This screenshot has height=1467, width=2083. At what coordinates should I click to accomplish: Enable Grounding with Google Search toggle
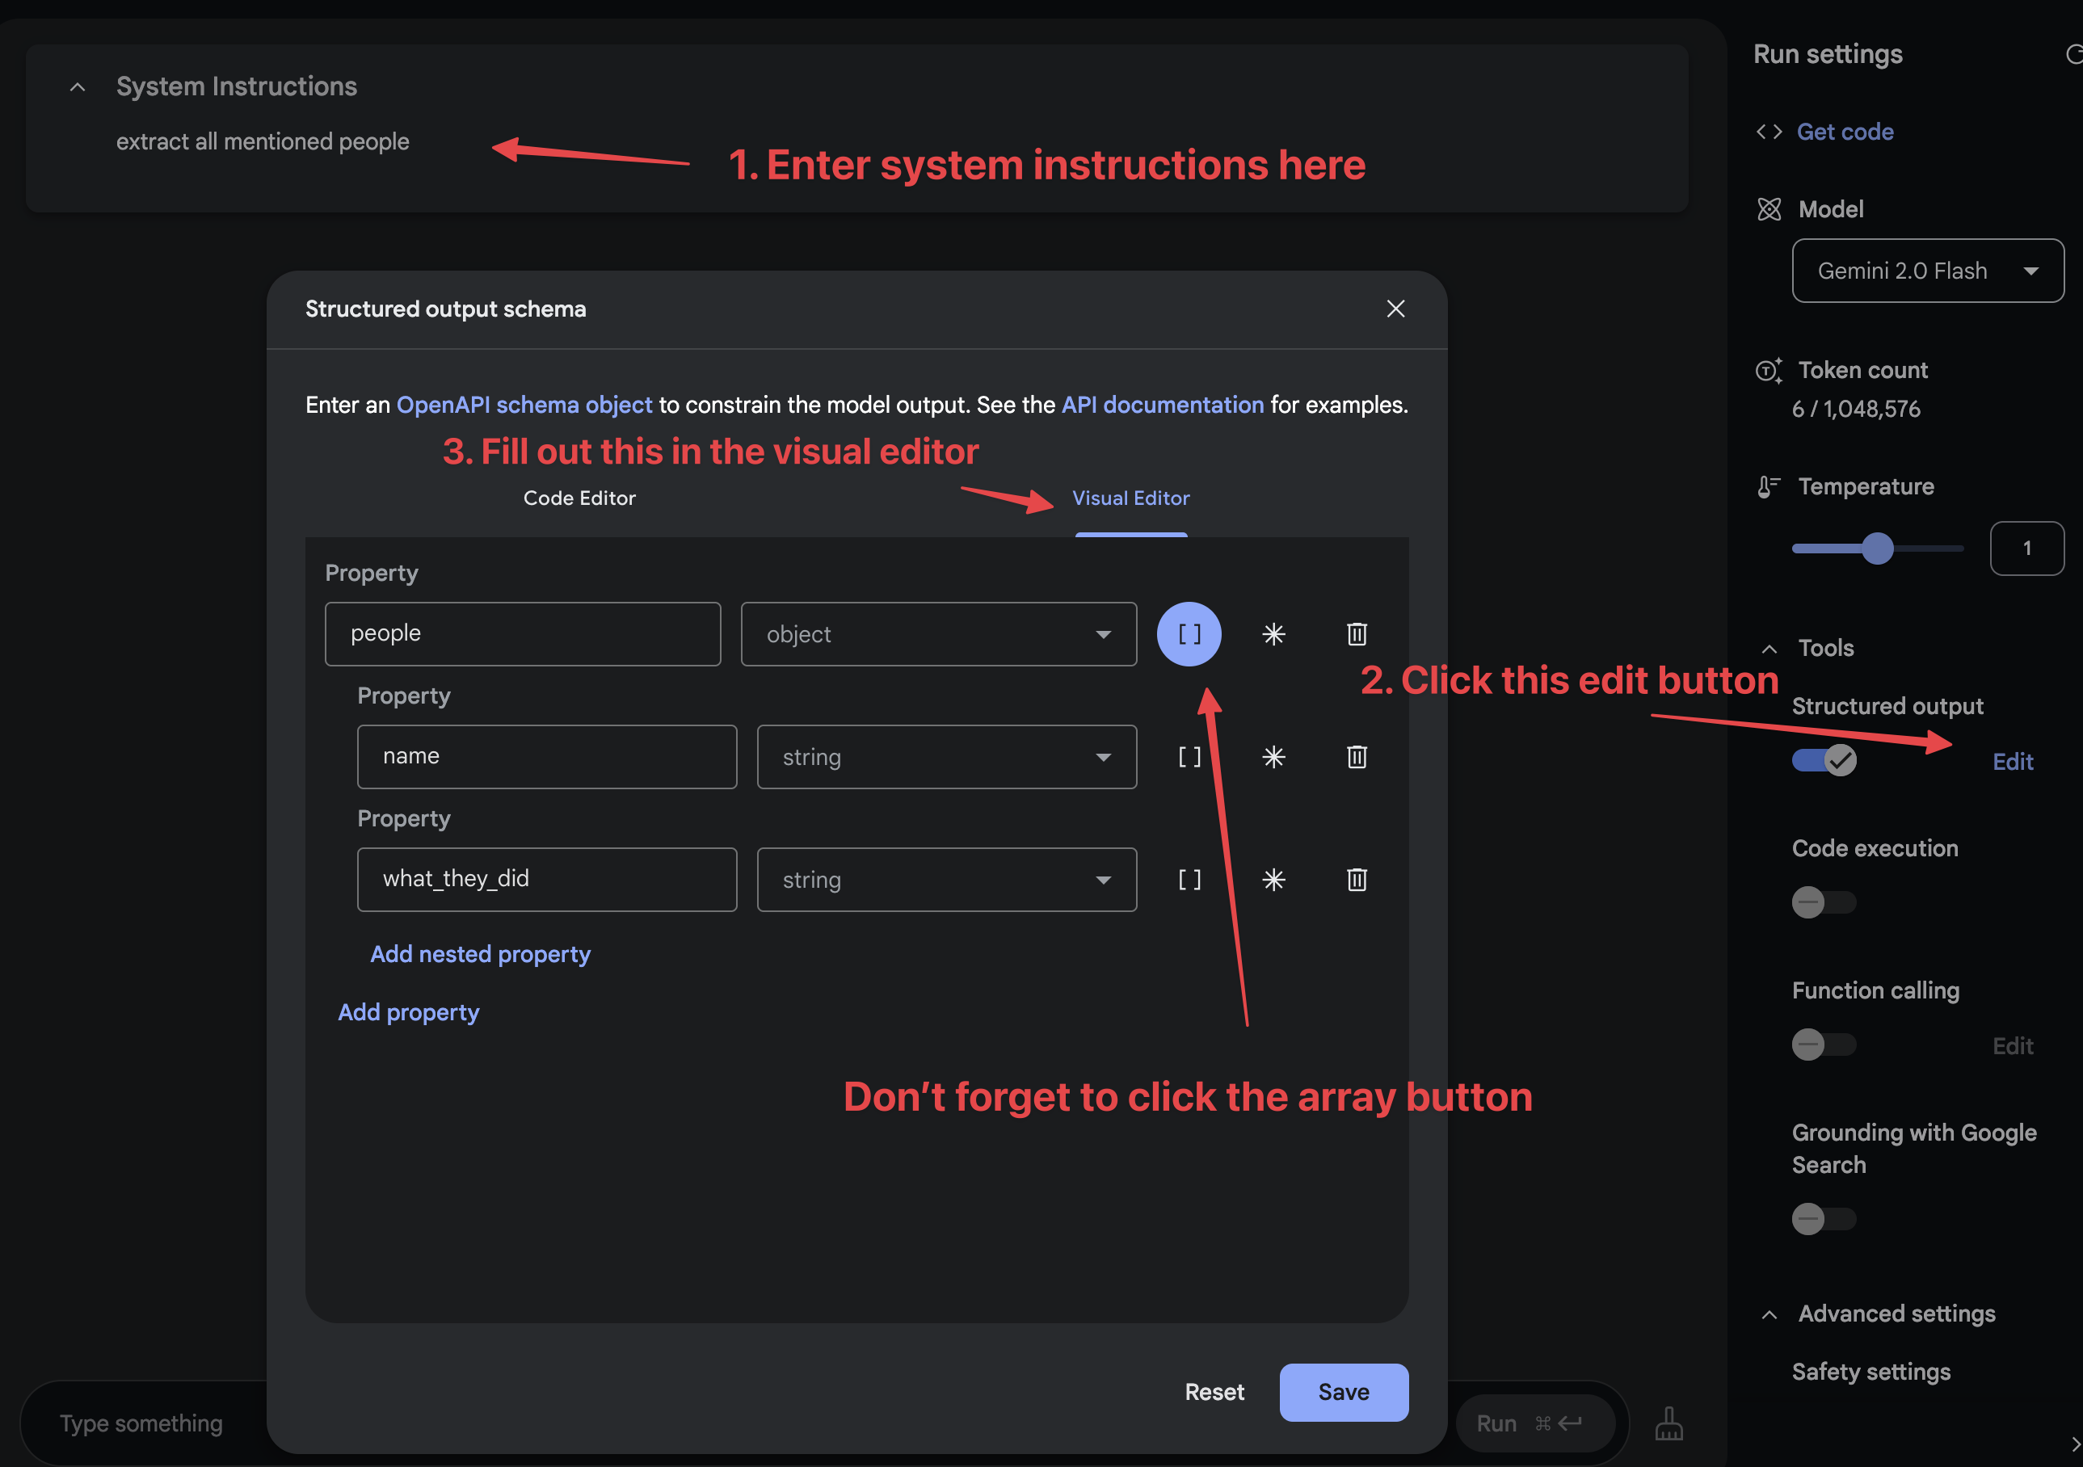coord(1824,1218)
